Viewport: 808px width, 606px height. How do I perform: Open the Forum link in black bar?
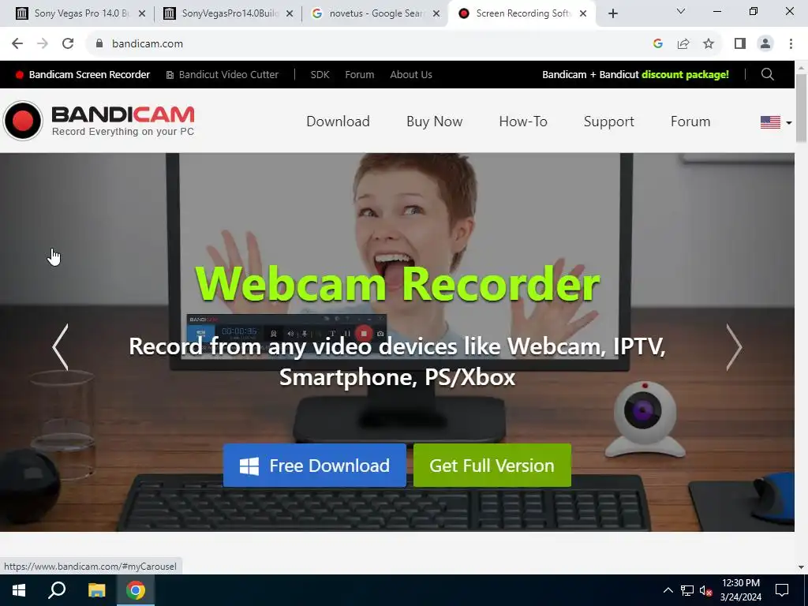pos(360,74)
